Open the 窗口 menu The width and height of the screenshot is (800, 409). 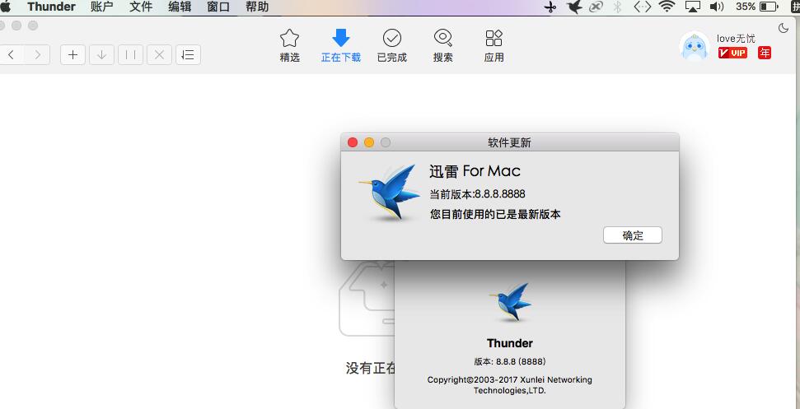(218, 7)
